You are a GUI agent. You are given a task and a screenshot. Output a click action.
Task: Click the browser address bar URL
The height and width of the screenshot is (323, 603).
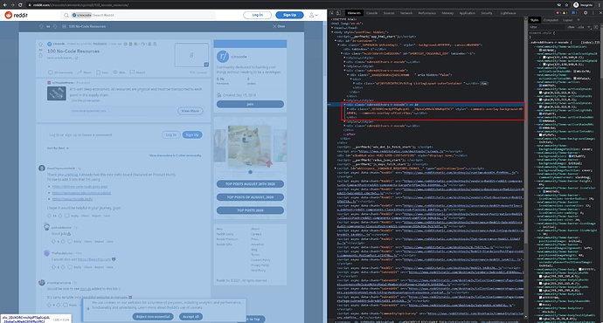[80, 5]
